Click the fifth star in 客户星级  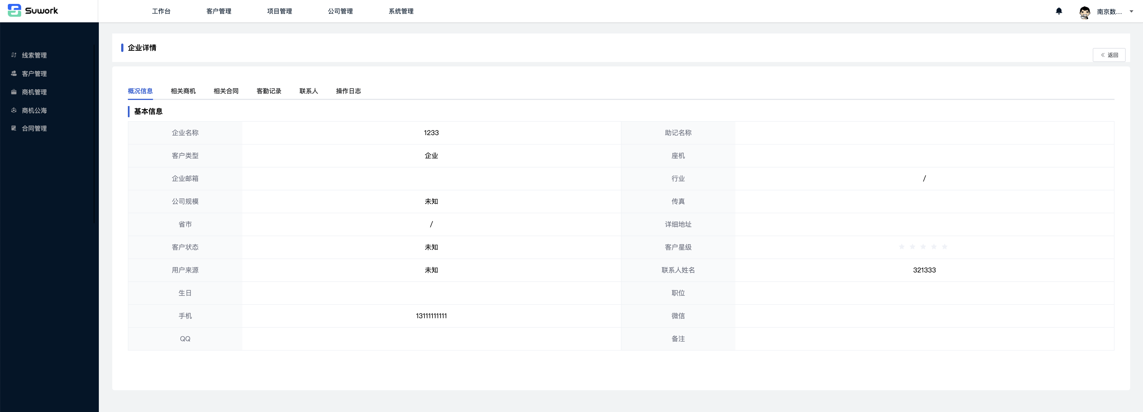coord(945,246)
